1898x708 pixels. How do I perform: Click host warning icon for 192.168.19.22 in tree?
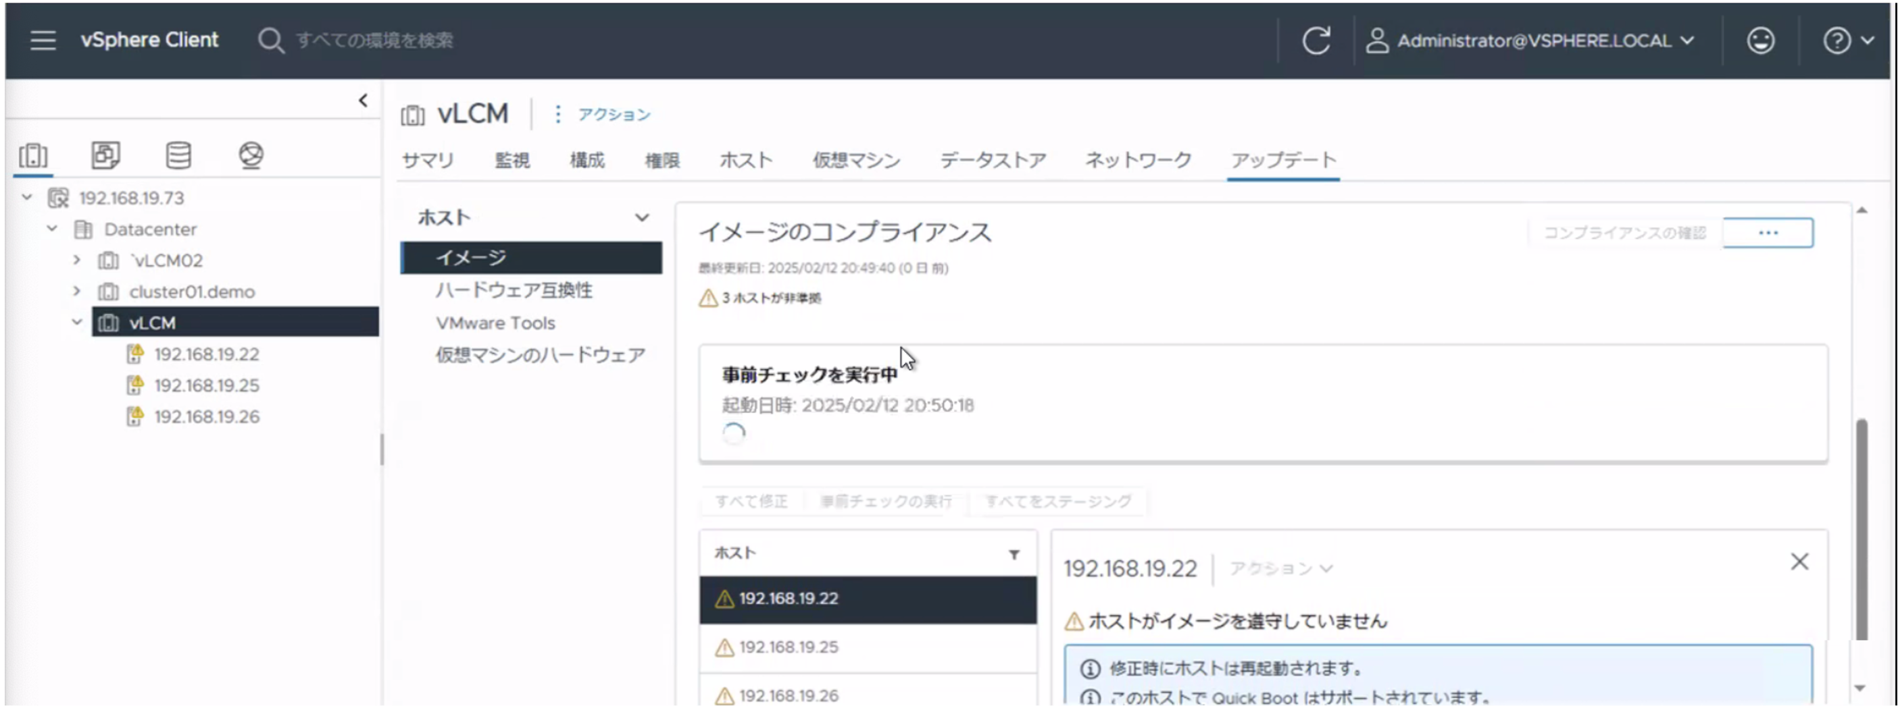135,354
